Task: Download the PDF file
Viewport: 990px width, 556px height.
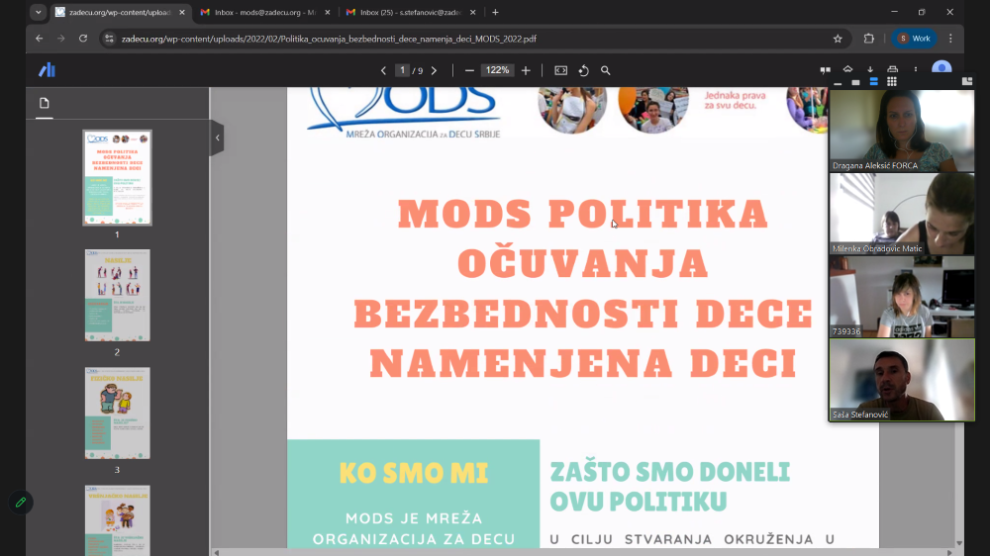Action: (870, 69)
